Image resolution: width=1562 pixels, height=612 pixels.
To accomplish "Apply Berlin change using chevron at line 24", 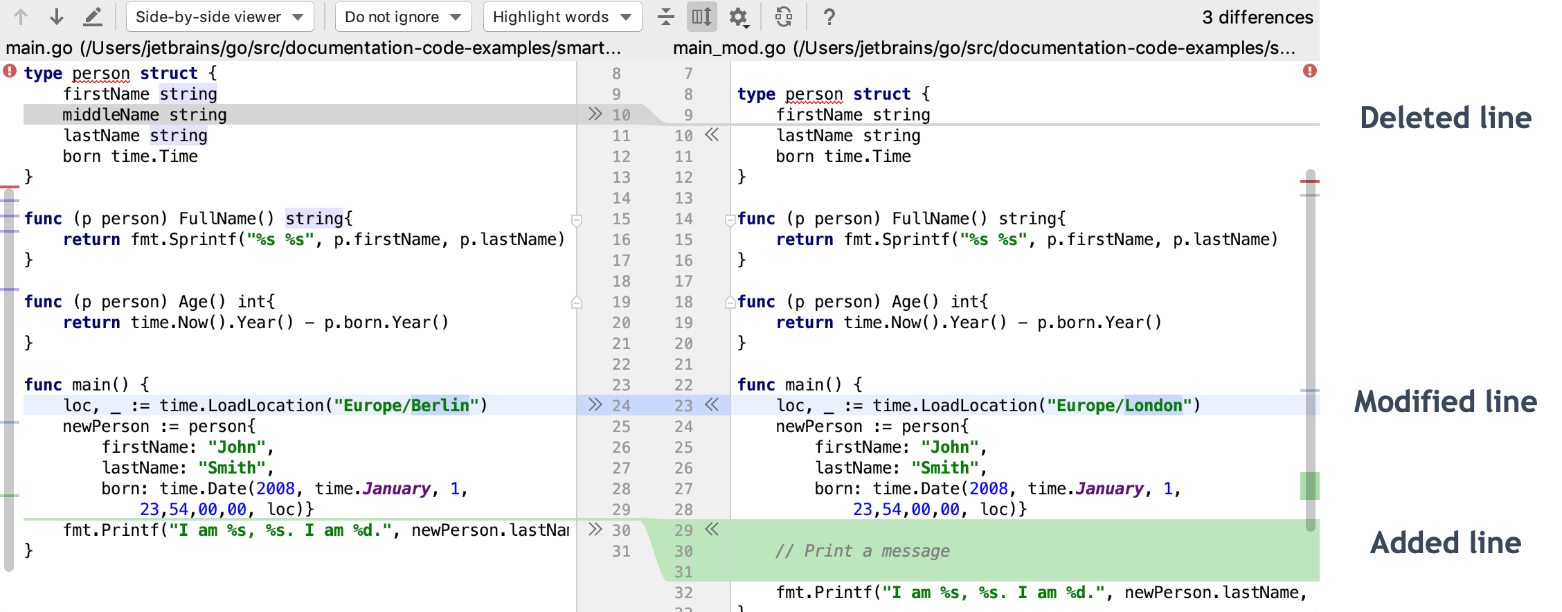I will coord(595,405).
